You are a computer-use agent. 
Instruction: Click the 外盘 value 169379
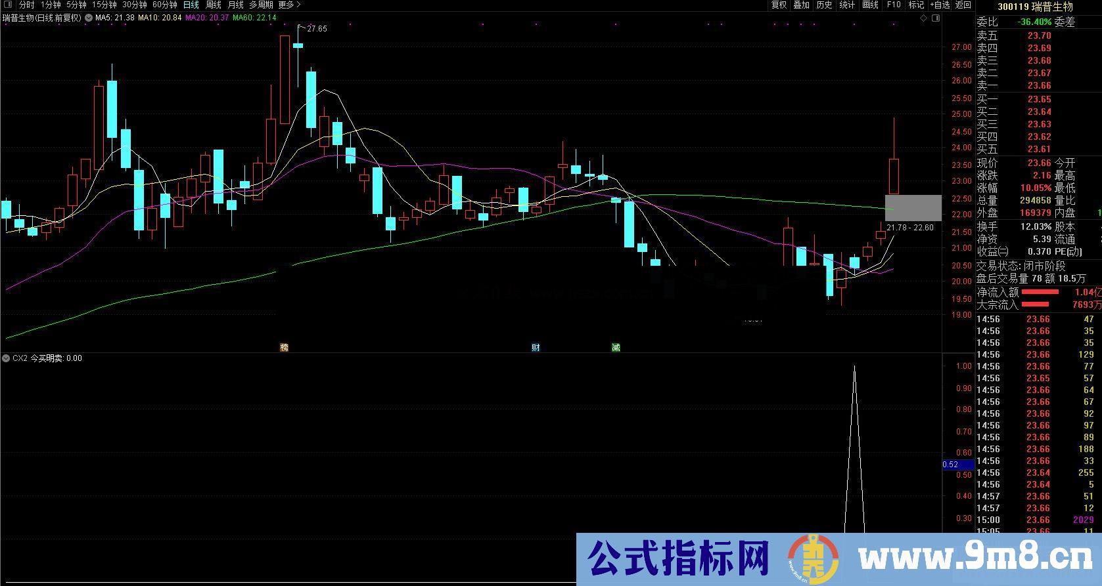coord(1036,213)
